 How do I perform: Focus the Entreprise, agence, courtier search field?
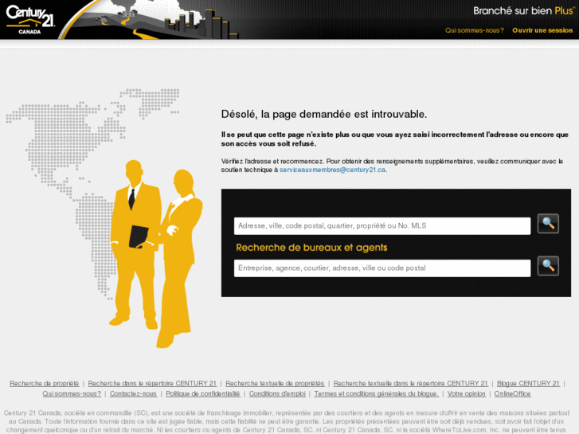[382, 268]
